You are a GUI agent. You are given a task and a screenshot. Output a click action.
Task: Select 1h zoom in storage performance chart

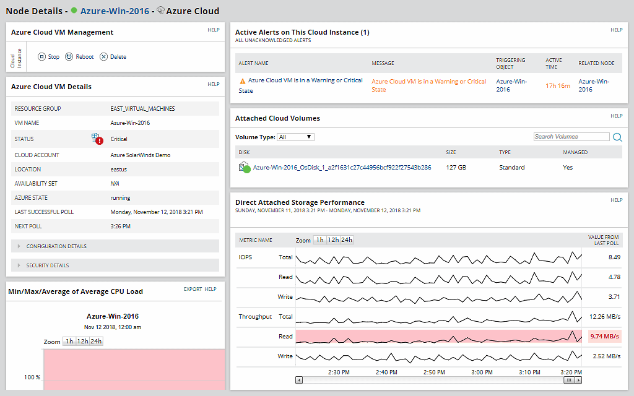pyautogui.click(x=319, y=240)
